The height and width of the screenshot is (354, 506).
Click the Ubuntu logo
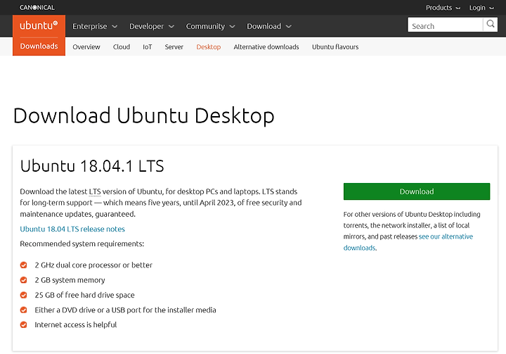(39, 25)
